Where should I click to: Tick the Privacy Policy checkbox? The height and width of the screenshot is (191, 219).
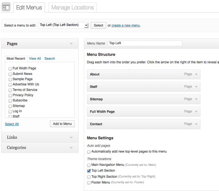10,95
